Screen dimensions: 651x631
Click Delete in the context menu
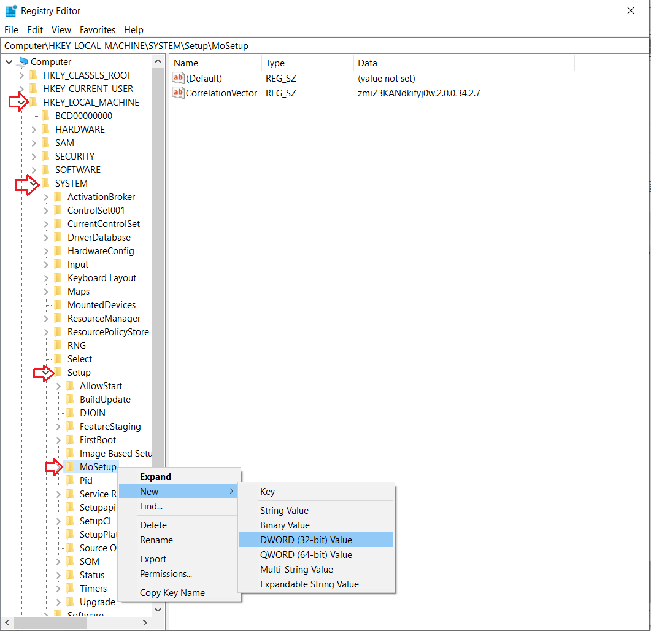coord(179,525)
